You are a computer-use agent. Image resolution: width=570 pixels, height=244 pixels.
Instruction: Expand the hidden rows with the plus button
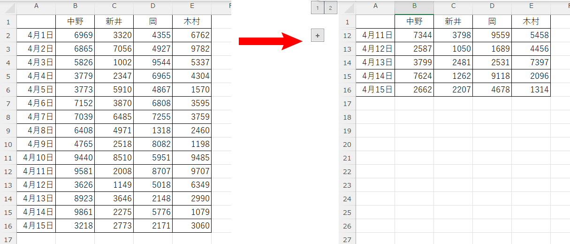318,35
